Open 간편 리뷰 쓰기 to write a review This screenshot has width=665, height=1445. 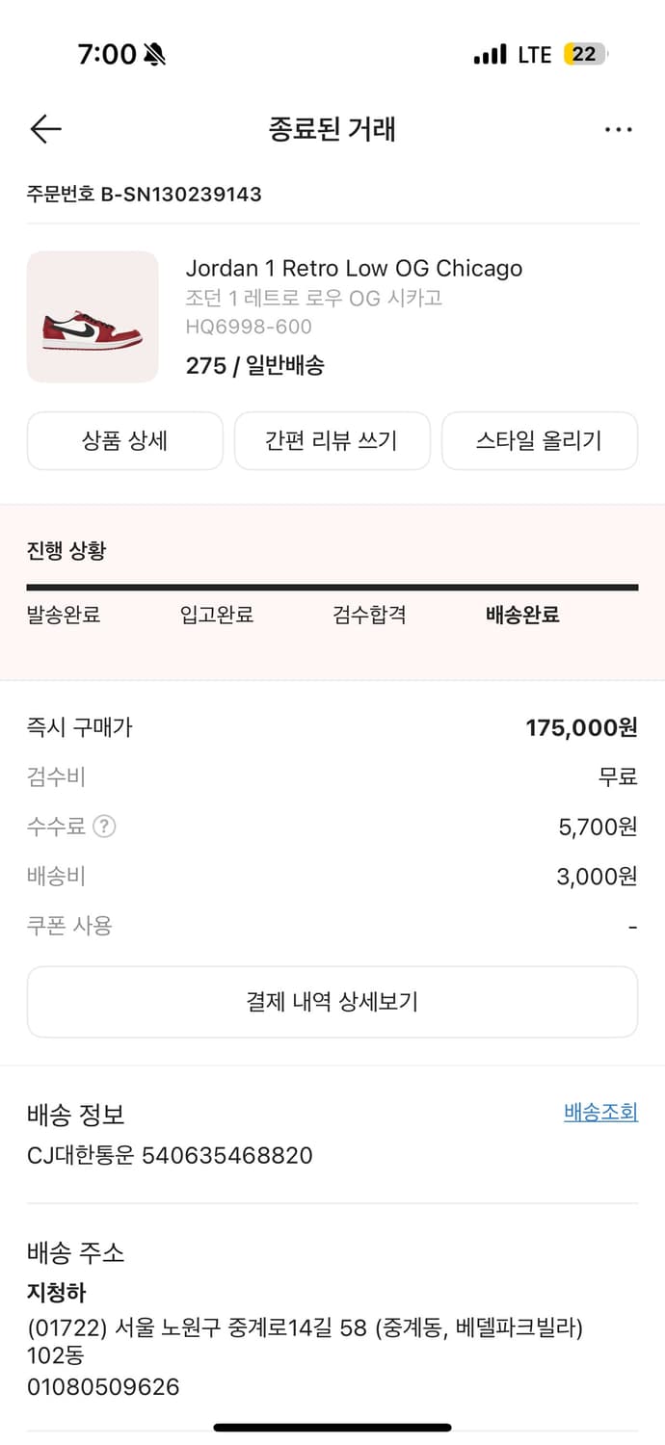(332, 440)
